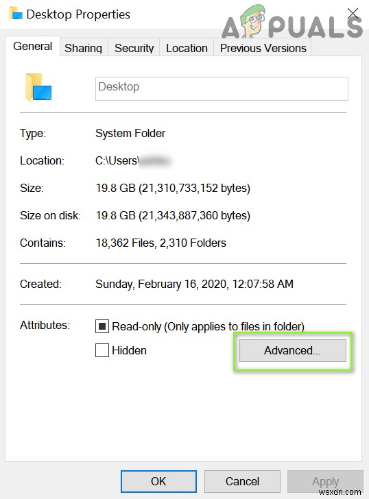
Task: Click the 'Location:' label
Action: (42, 160)
